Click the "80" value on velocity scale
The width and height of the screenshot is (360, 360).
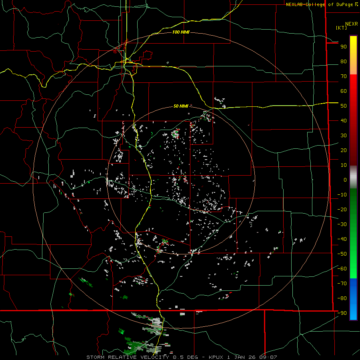(x=344, y=62)
